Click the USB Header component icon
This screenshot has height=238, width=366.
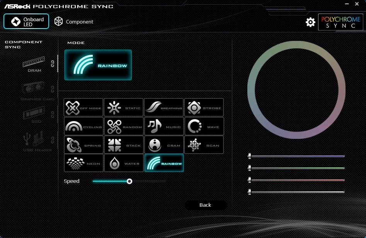click(x=34, y=138)
